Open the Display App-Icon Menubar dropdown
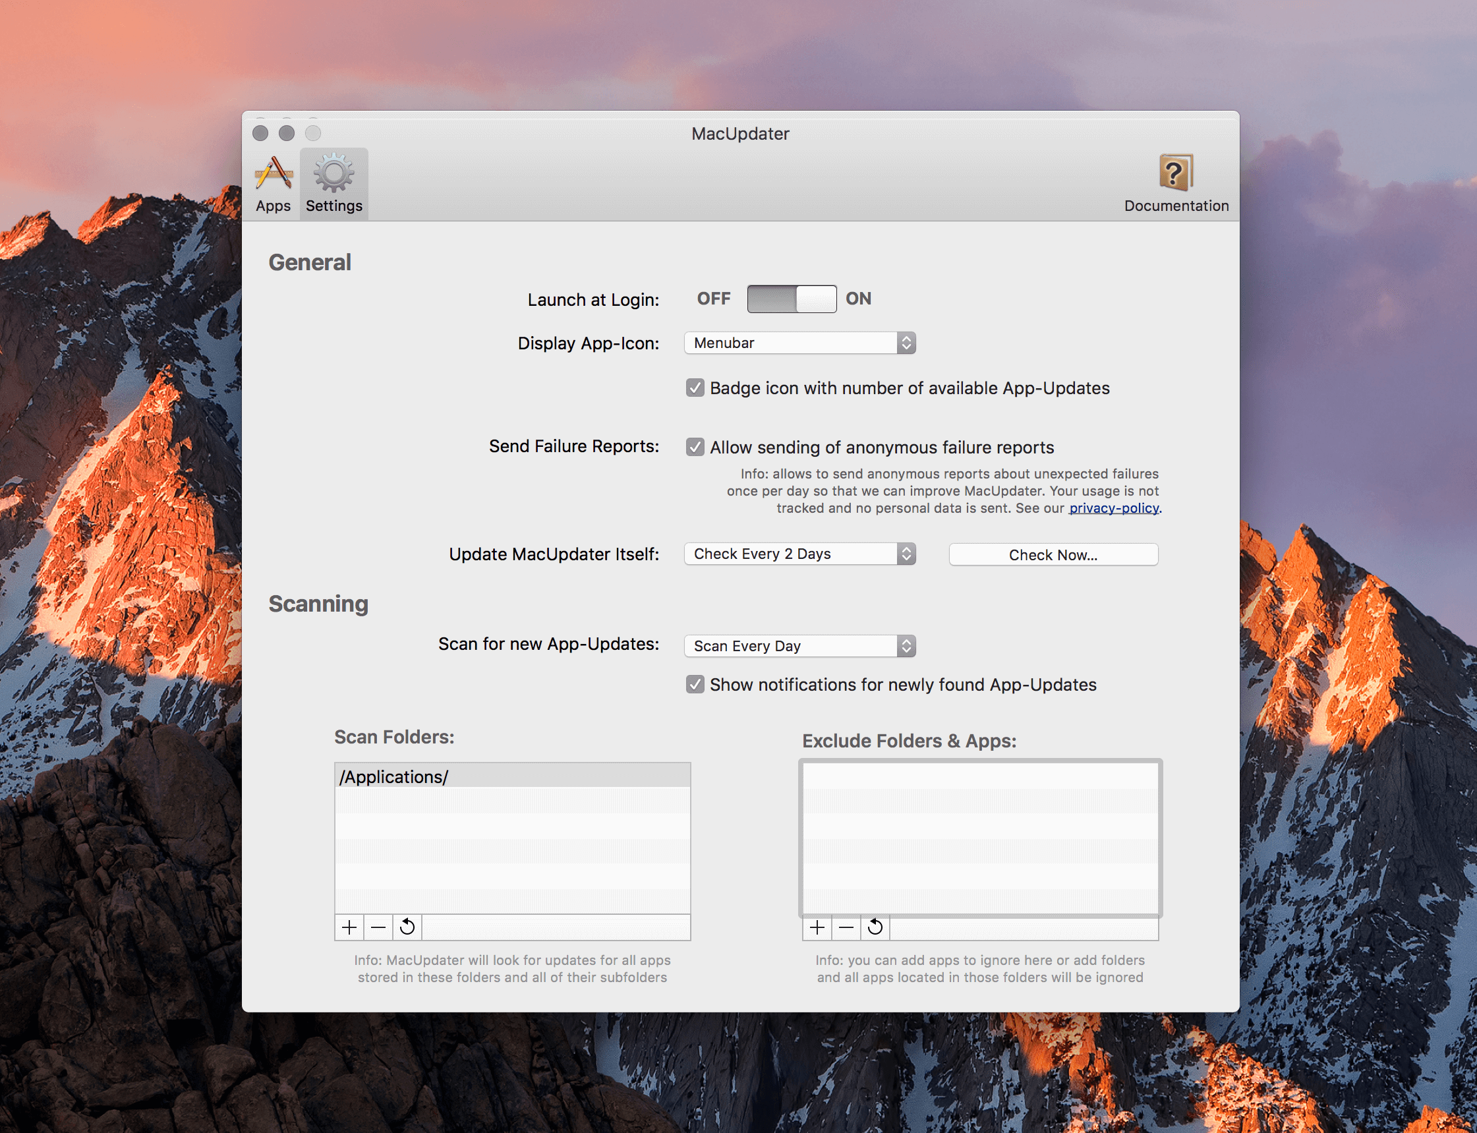The image size is (1477, 1133). [x=800, y=343]
